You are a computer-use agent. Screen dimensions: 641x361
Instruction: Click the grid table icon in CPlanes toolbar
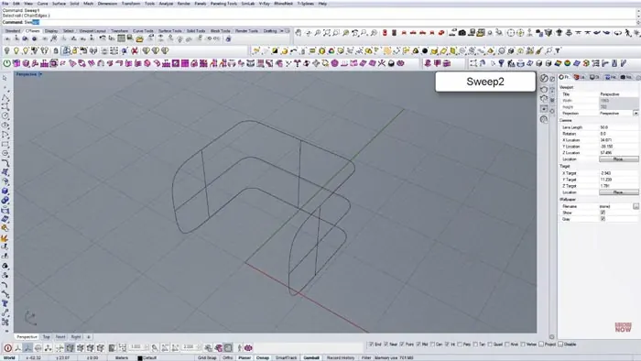point(122,38)
